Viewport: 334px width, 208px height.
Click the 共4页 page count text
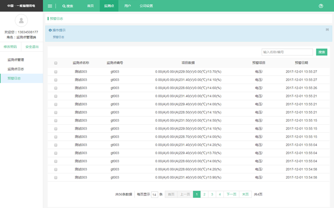pyautogui.click(x=258, y=194)
